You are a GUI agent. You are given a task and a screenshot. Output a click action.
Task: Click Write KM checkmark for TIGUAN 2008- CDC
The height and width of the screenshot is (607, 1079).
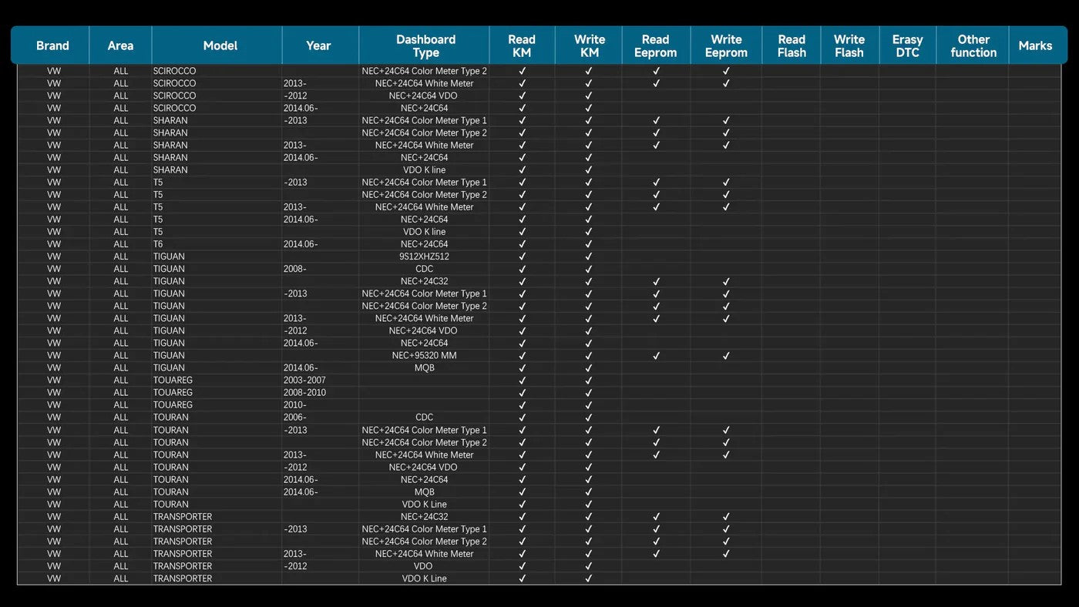point(589,269)
